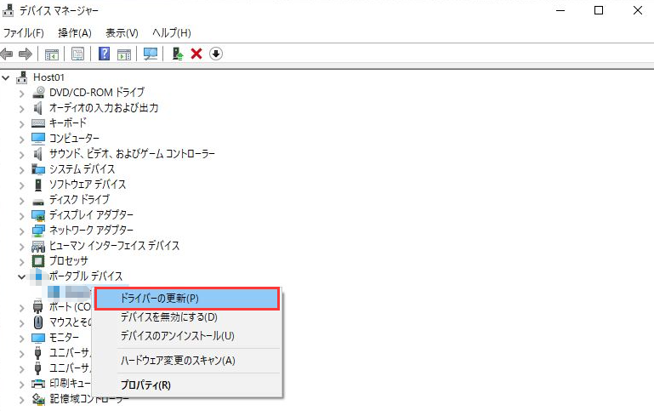Expand the ネットワーク アダプター category
The width and height of the screenshot is (654, 416).
pos(23,231)
